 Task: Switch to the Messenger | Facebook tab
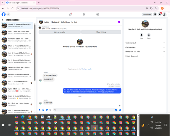(21, 3)
